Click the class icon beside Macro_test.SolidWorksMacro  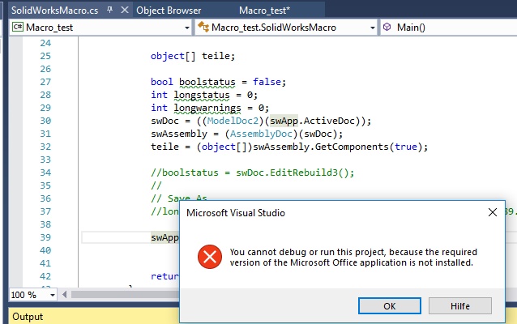point(203,27)
